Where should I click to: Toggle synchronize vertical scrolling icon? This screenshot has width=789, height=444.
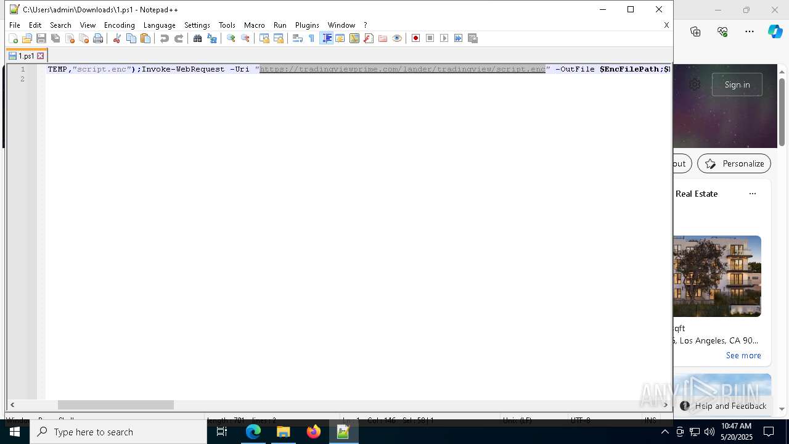pyautogui.click(x=264, y=38)
